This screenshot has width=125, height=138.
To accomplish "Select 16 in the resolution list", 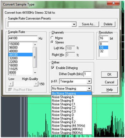I will tap(104, 47).
